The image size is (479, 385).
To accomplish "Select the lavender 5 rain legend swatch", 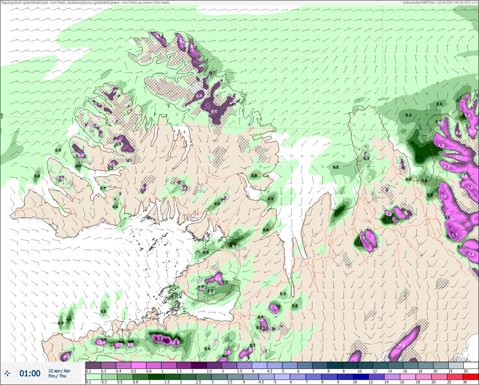I will click(282, 377).
